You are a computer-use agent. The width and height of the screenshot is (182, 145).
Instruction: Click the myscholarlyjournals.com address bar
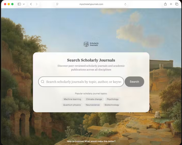[91, 4]
